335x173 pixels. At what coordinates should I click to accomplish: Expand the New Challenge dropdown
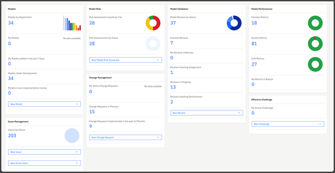(320, 124)
